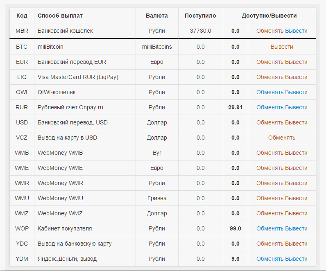This screenshot has width=326, height=271.
Task: Click Вывести for Яндекс.Деньги, вывод
Action: (296, 259)
